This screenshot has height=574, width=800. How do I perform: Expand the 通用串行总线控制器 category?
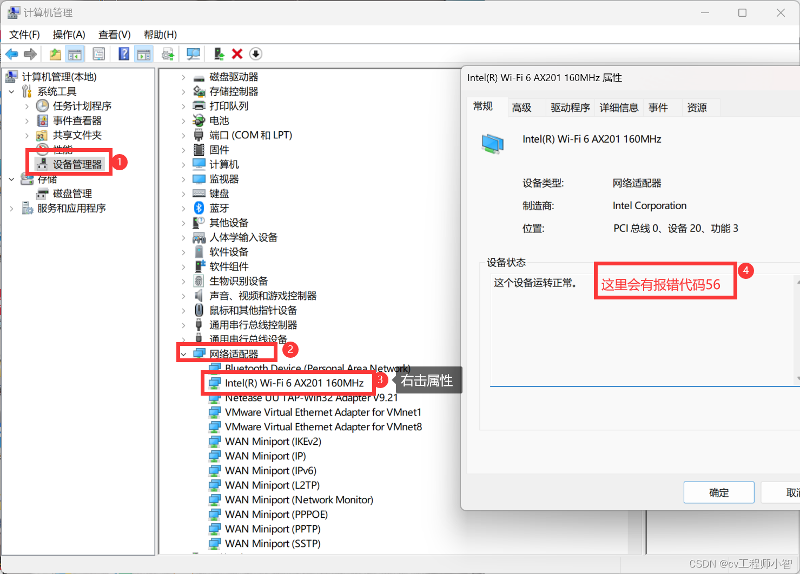183,325
